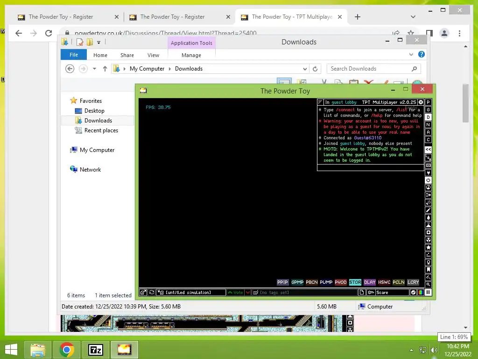The width and height of the screenshot is (478, 359).
Task: Open the File tab in Explorer
Action: tap(74, 55)
